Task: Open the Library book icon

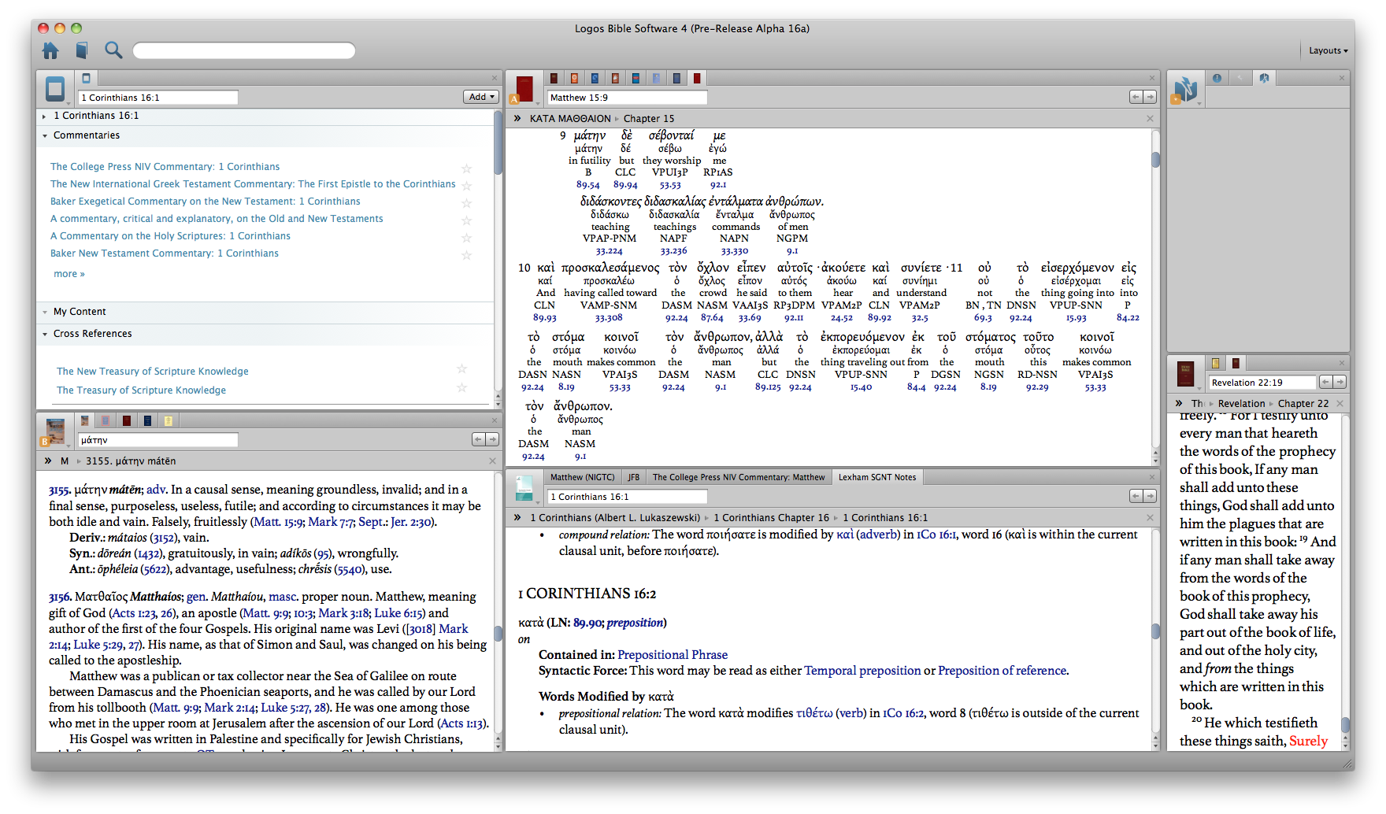Action: (x=81, y=50)
